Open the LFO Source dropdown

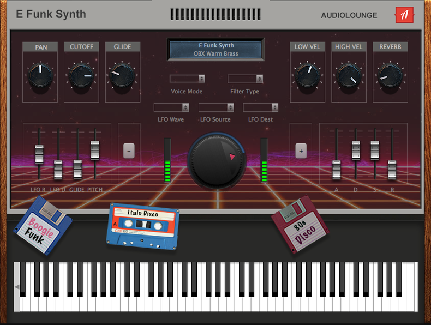click(215, 107)
